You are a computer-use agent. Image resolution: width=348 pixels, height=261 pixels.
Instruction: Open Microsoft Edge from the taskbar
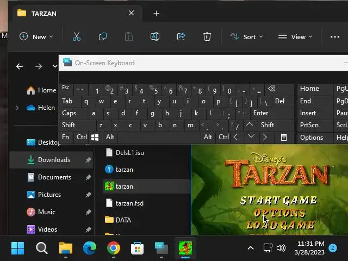click(x=89, y=248)
